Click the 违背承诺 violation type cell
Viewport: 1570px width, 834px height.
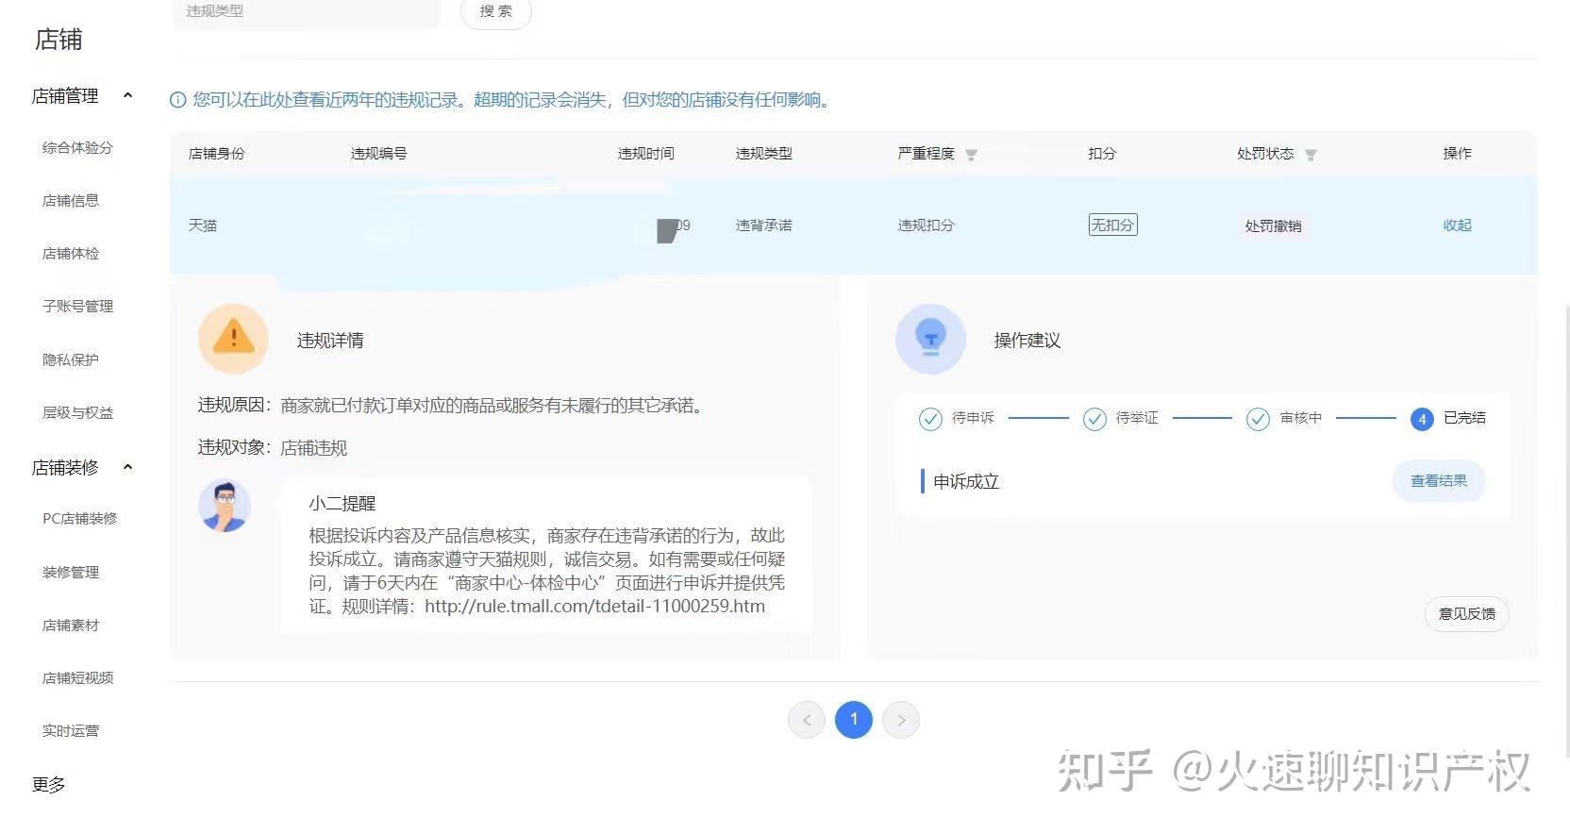pyautogui.click(x=764, y=225)
